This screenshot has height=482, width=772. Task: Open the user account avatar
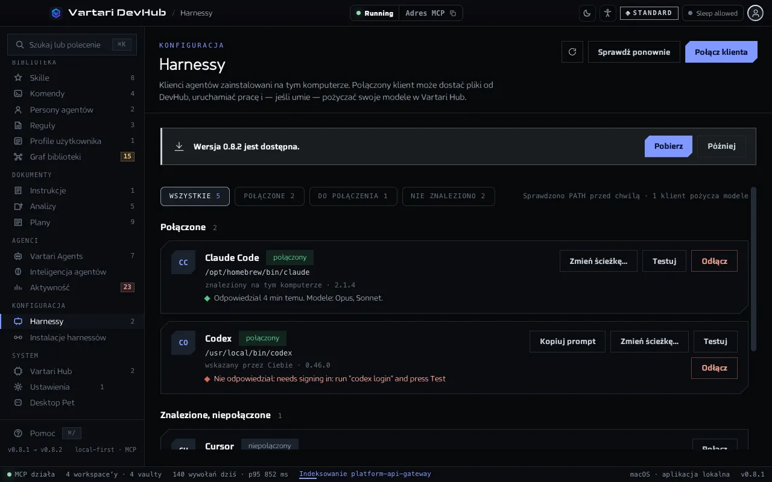click(x=756, y=13)
